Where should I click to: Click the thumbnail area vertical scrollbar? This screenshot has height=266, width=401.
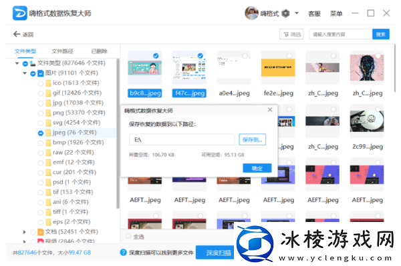(x=394, y=69)
